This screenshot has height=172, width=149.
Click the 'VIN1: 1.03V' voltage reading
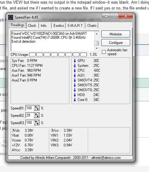pyautogui.click(x=61, y=135)
